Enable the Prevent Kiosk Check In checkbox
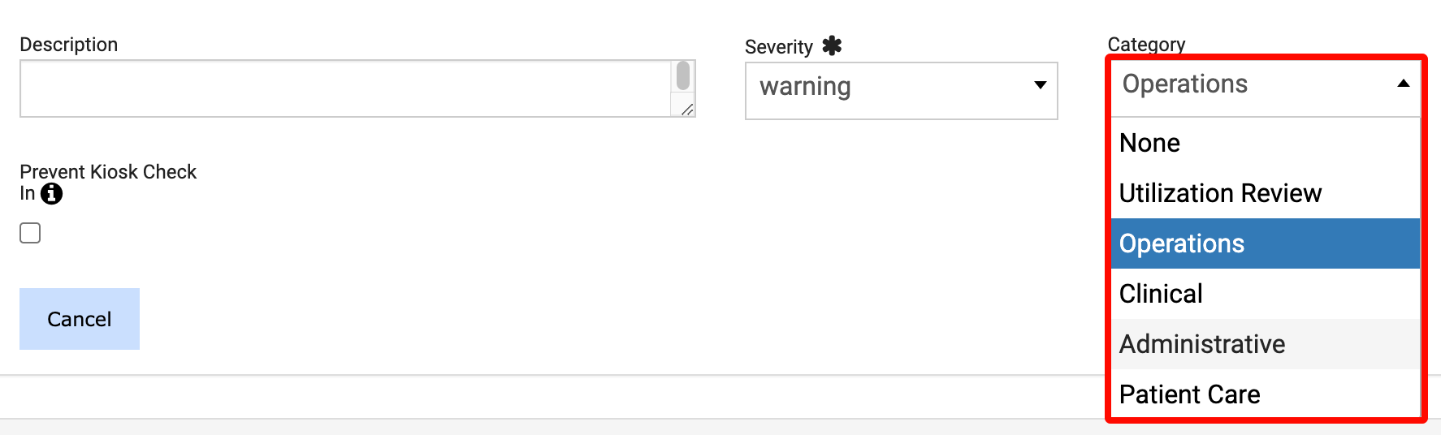Image resolution: width=1441 pixels, height=435 pixels. click(30, 233)
